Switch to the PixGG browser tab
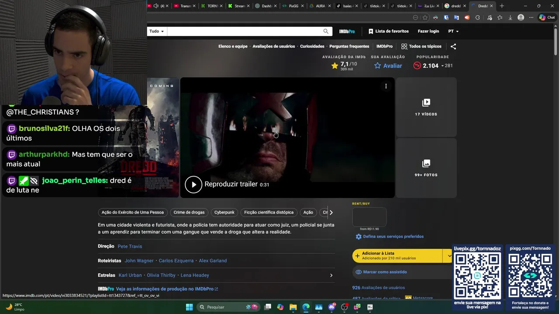This screenshot has height=314, width=559. click(293, 6)
